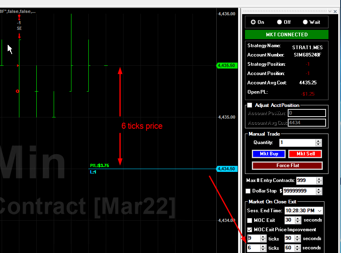Enable Adjust Acct Position checkbox
The height and width of the screenshot is (253, 341).
pos(249,105)
